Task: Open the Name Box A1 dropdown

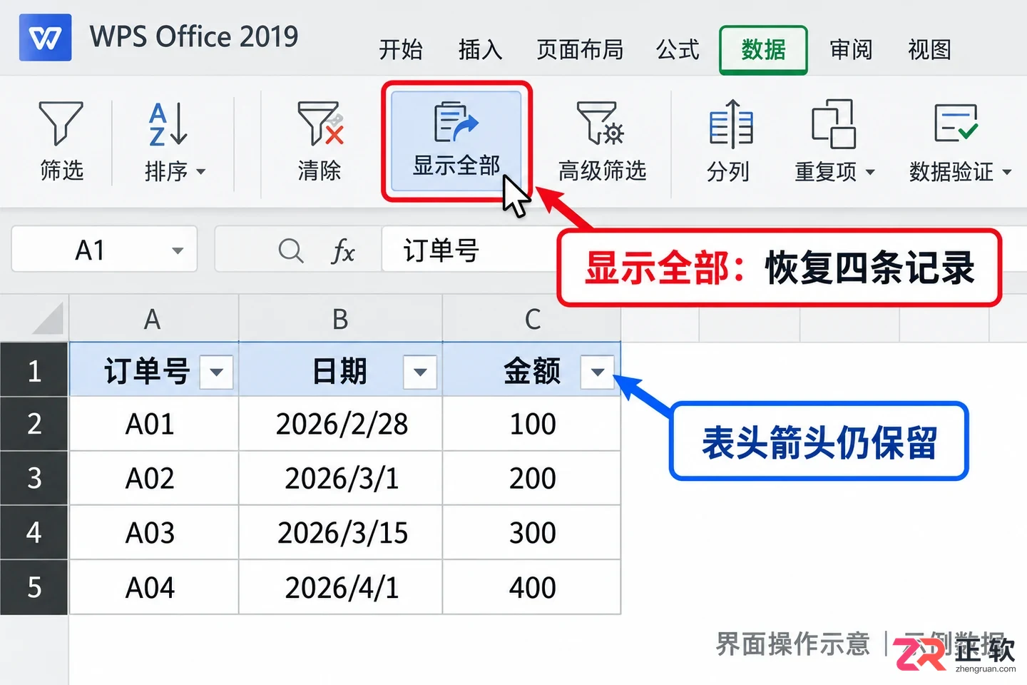Action: pos(178,250)
